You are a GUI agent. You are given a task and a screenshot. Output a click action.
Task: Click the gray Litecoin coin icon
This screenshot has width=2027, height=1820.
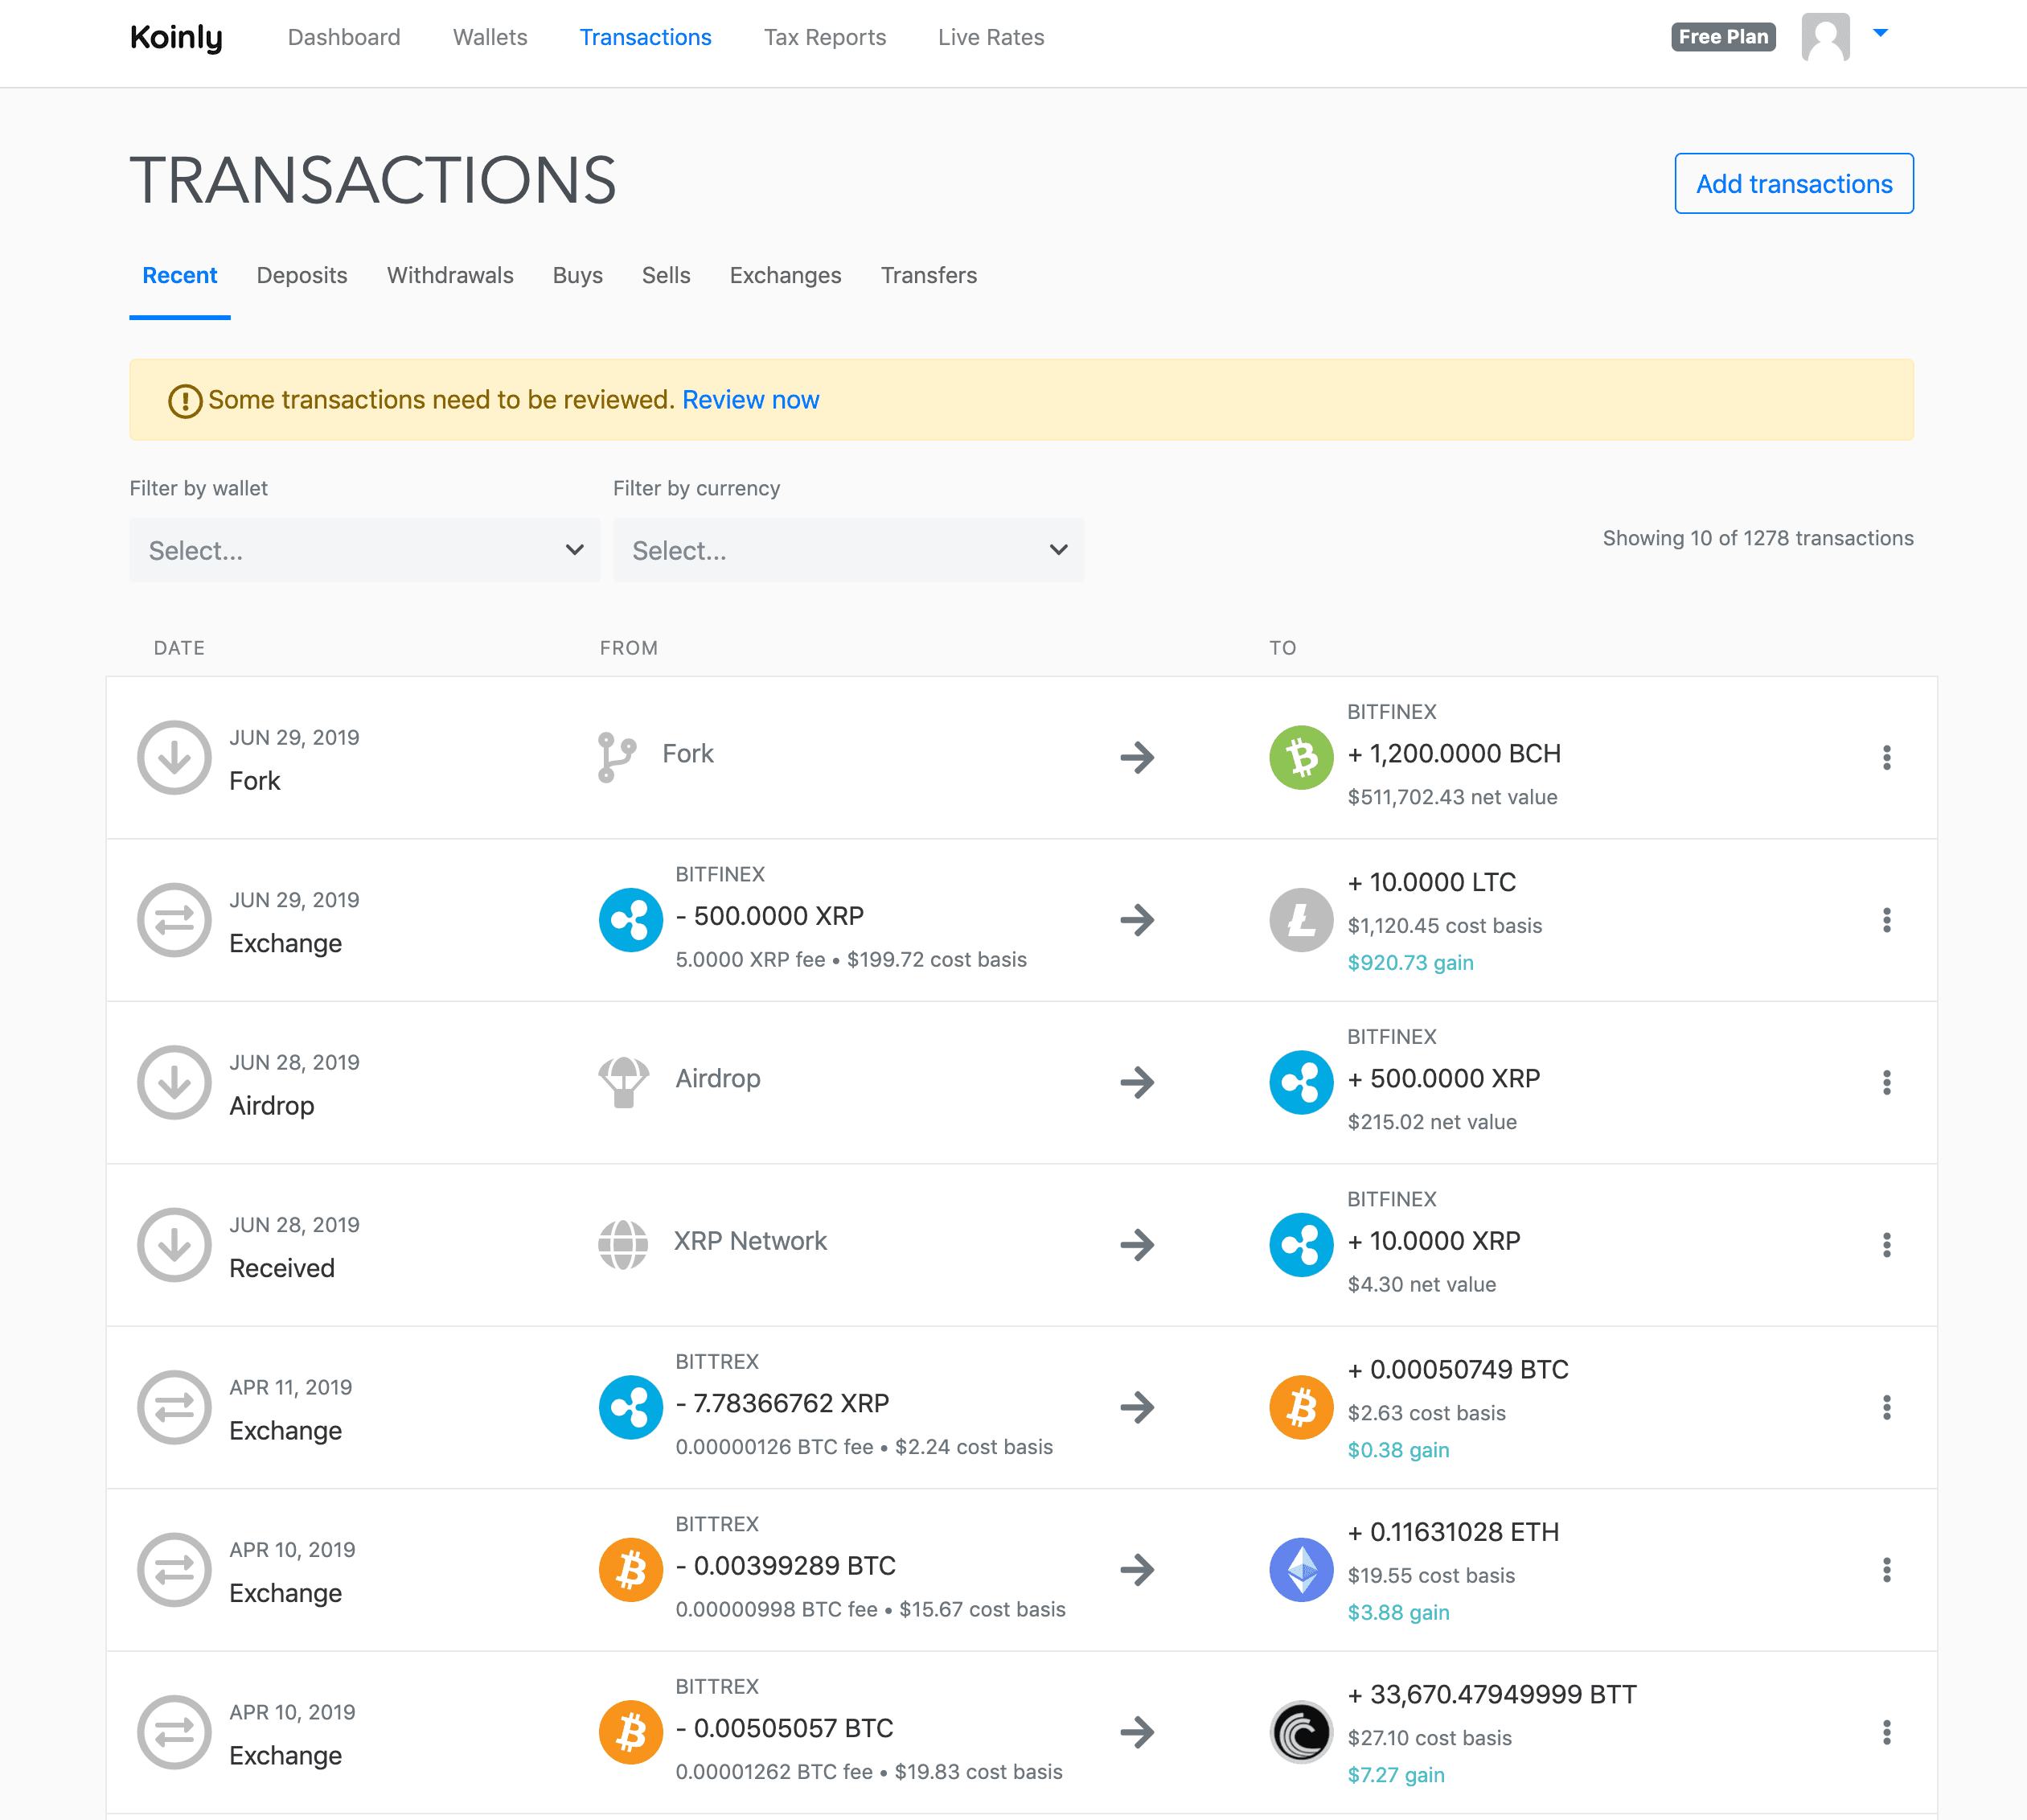[x=1300, y=920]
